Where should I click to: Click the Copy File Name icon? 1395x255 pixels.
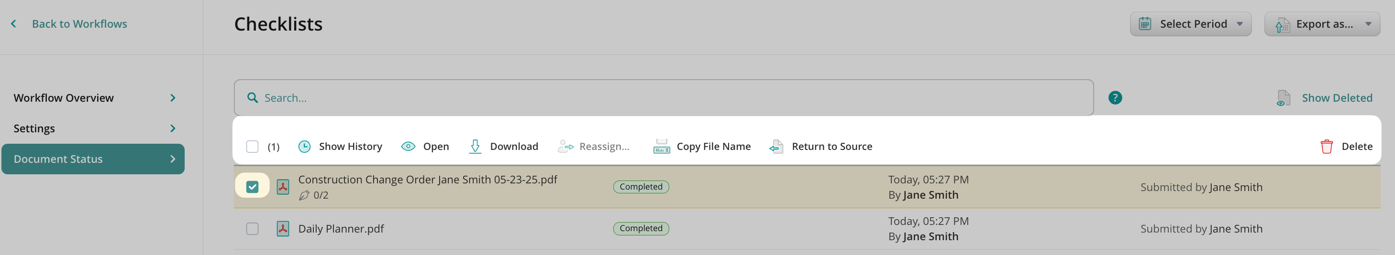point(661,147)
